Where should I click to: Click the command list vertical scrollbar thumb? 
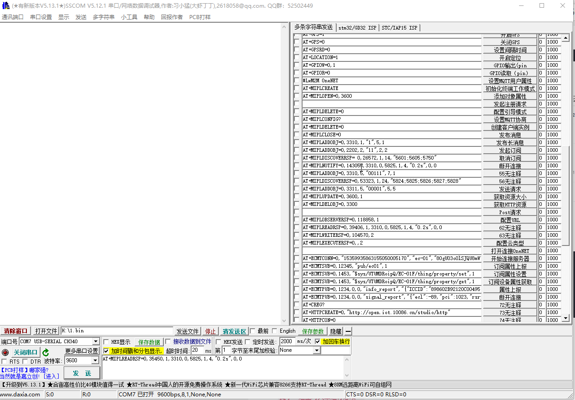pos(566,196)
